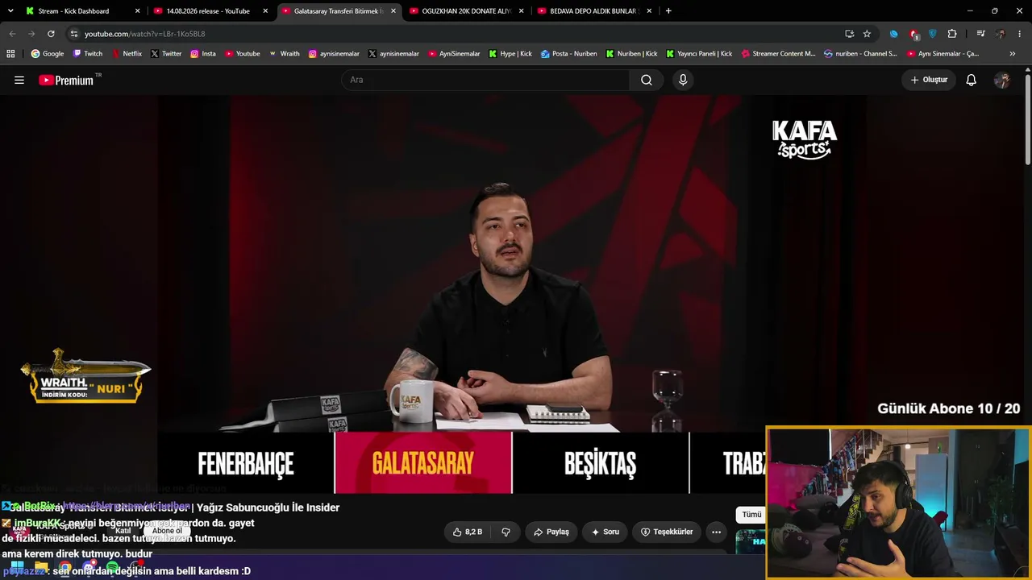This screenshot has height=580, width=1032.
Task: Open Hype | Kick bookmark
Action: tap(510, 54)
